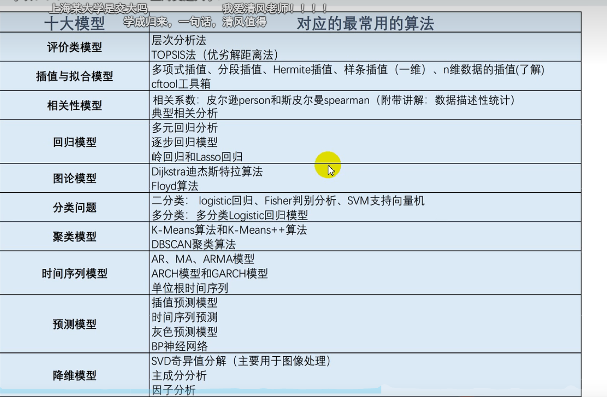
Task: Click '插值预测模型' text
Action: point(184,303)
